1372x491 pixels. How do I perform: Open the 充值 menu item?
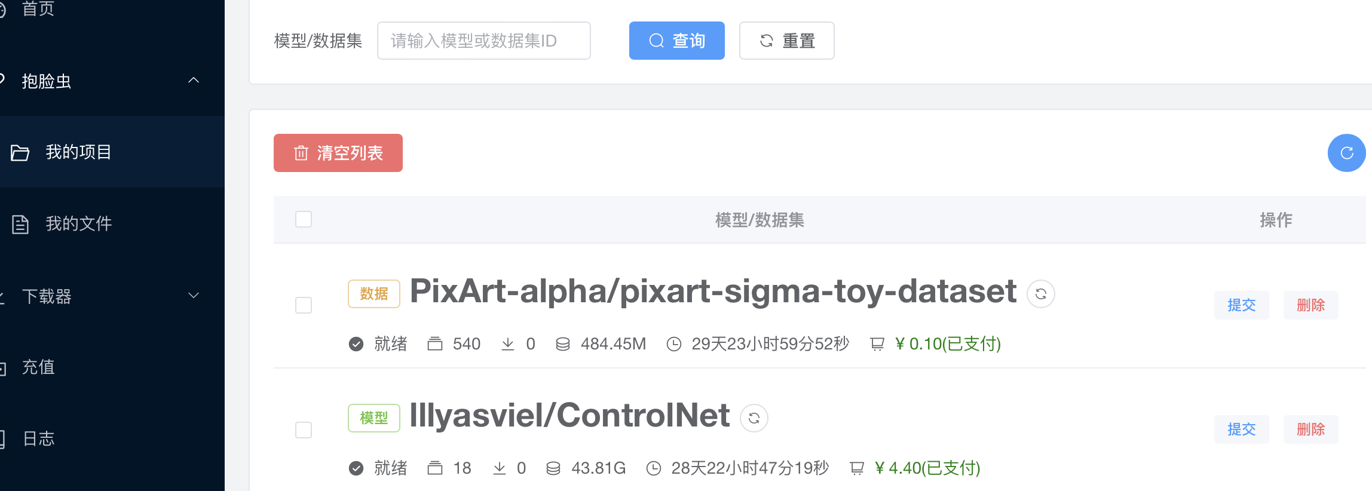tap(38, 367)
